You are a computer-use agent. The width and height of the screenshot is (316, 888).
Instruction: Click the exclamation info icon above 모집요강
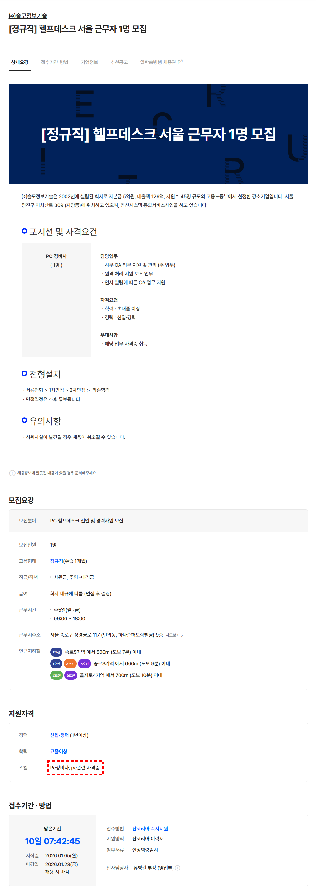[x=12, y=473]
